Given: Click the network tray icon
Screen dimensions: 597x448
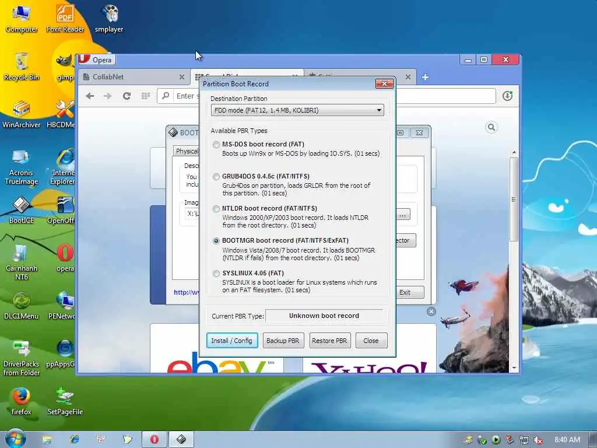Looking at the screenshot, I should click(x=524, y=440).
